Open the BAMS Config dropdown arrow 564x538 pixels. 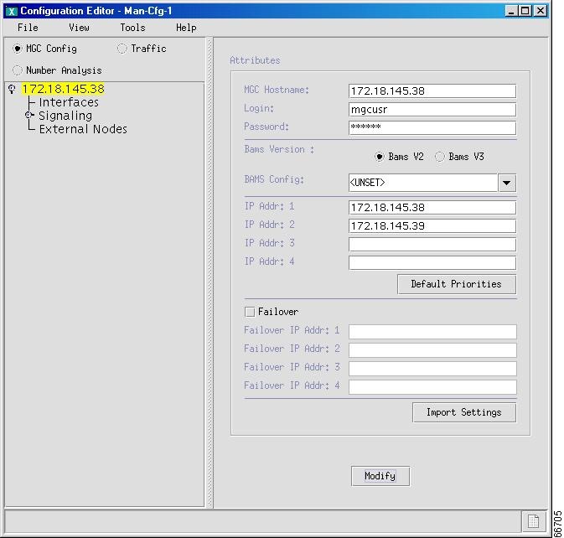(x=507, y=183)
